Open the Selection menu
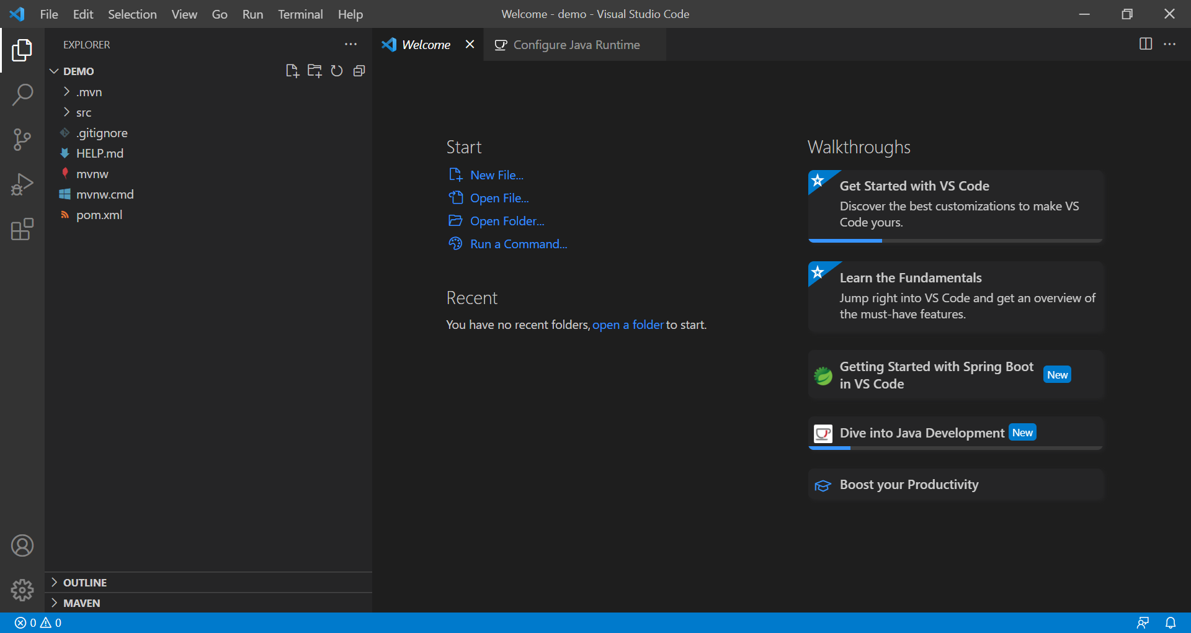The width and height of the screenshot is (1191, 633). click(x=132, y=14)
